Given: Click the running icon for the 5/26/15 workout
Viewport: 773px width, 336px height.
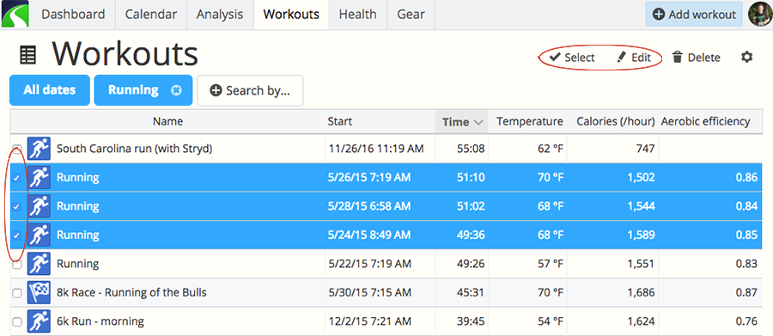Looking at the screenshot, I should tap(39, 177).
